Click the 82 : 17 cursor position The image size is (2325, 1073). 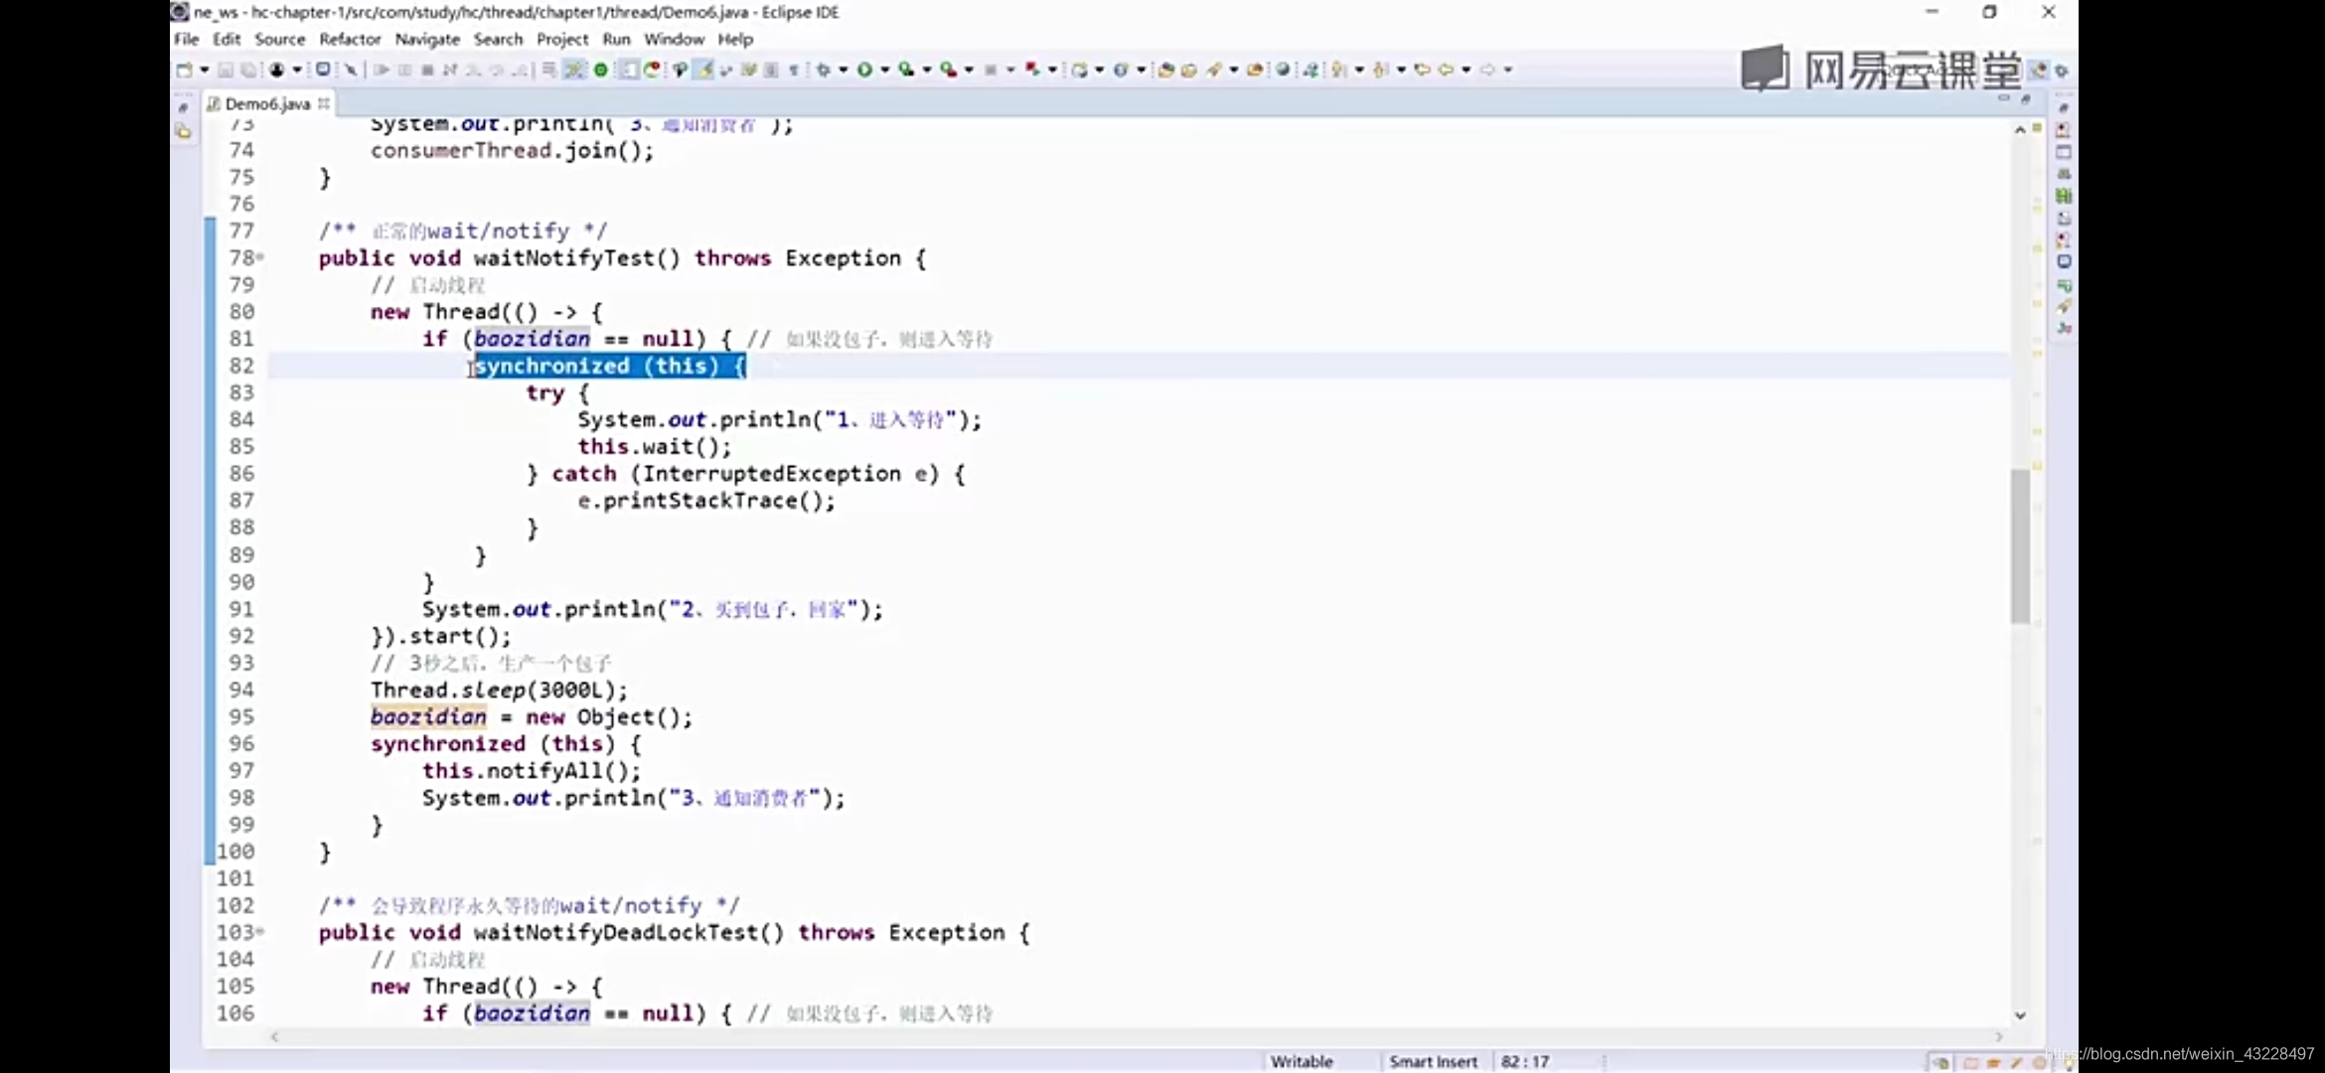coord(1525,1061)
